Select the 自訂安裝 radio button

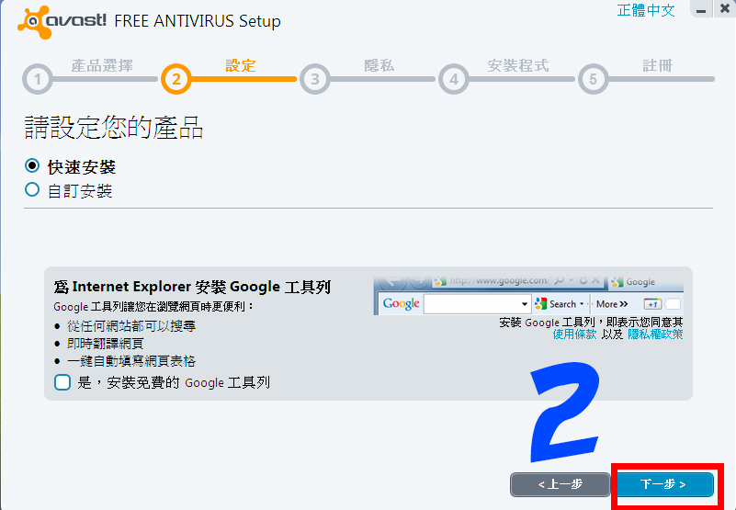pos(32,189)
